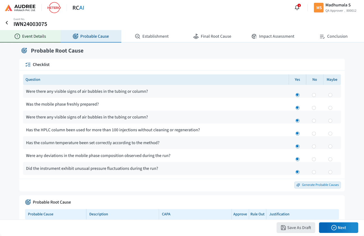The height and width of the screenshot is (236, 364).
Task: Click the Impact Assessment tab icon
Action: point(254,36)
